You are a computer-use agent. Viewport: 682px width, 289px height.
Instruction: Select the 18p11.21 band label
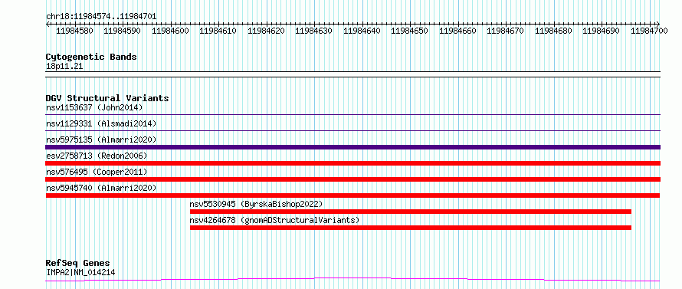tap(64, 67)
